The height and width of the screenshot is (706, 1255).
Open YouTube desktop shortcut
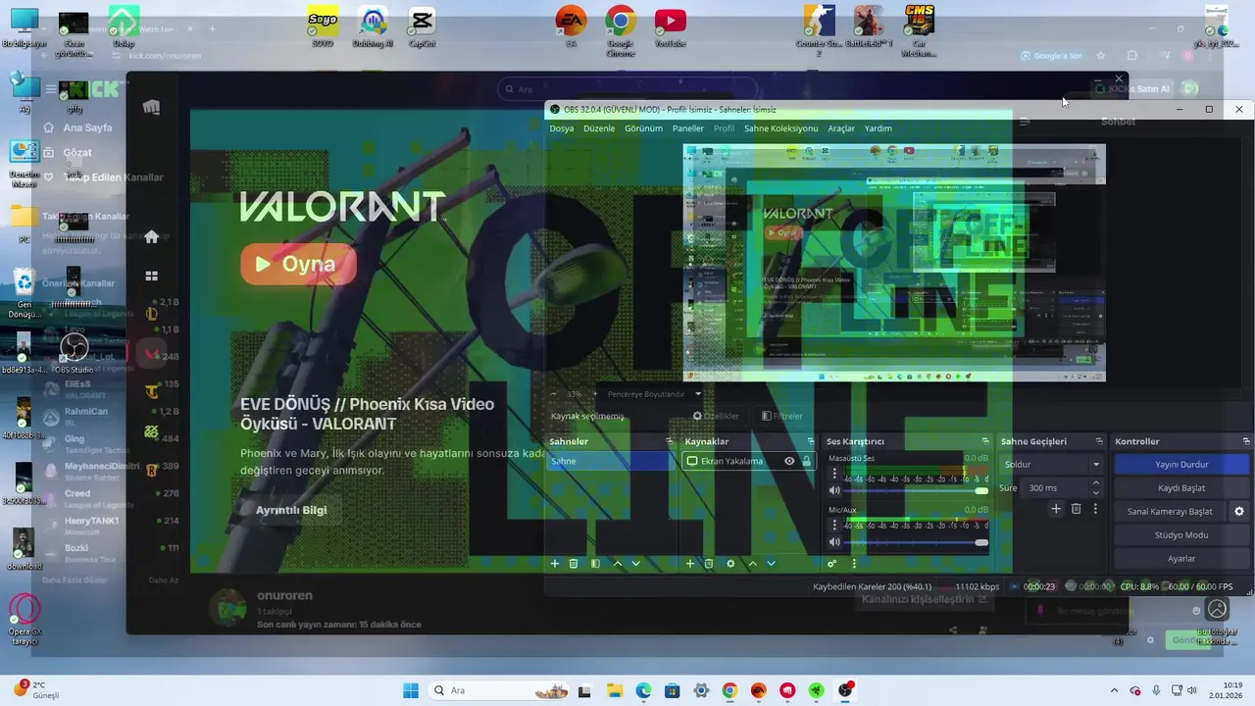point(671,27)
